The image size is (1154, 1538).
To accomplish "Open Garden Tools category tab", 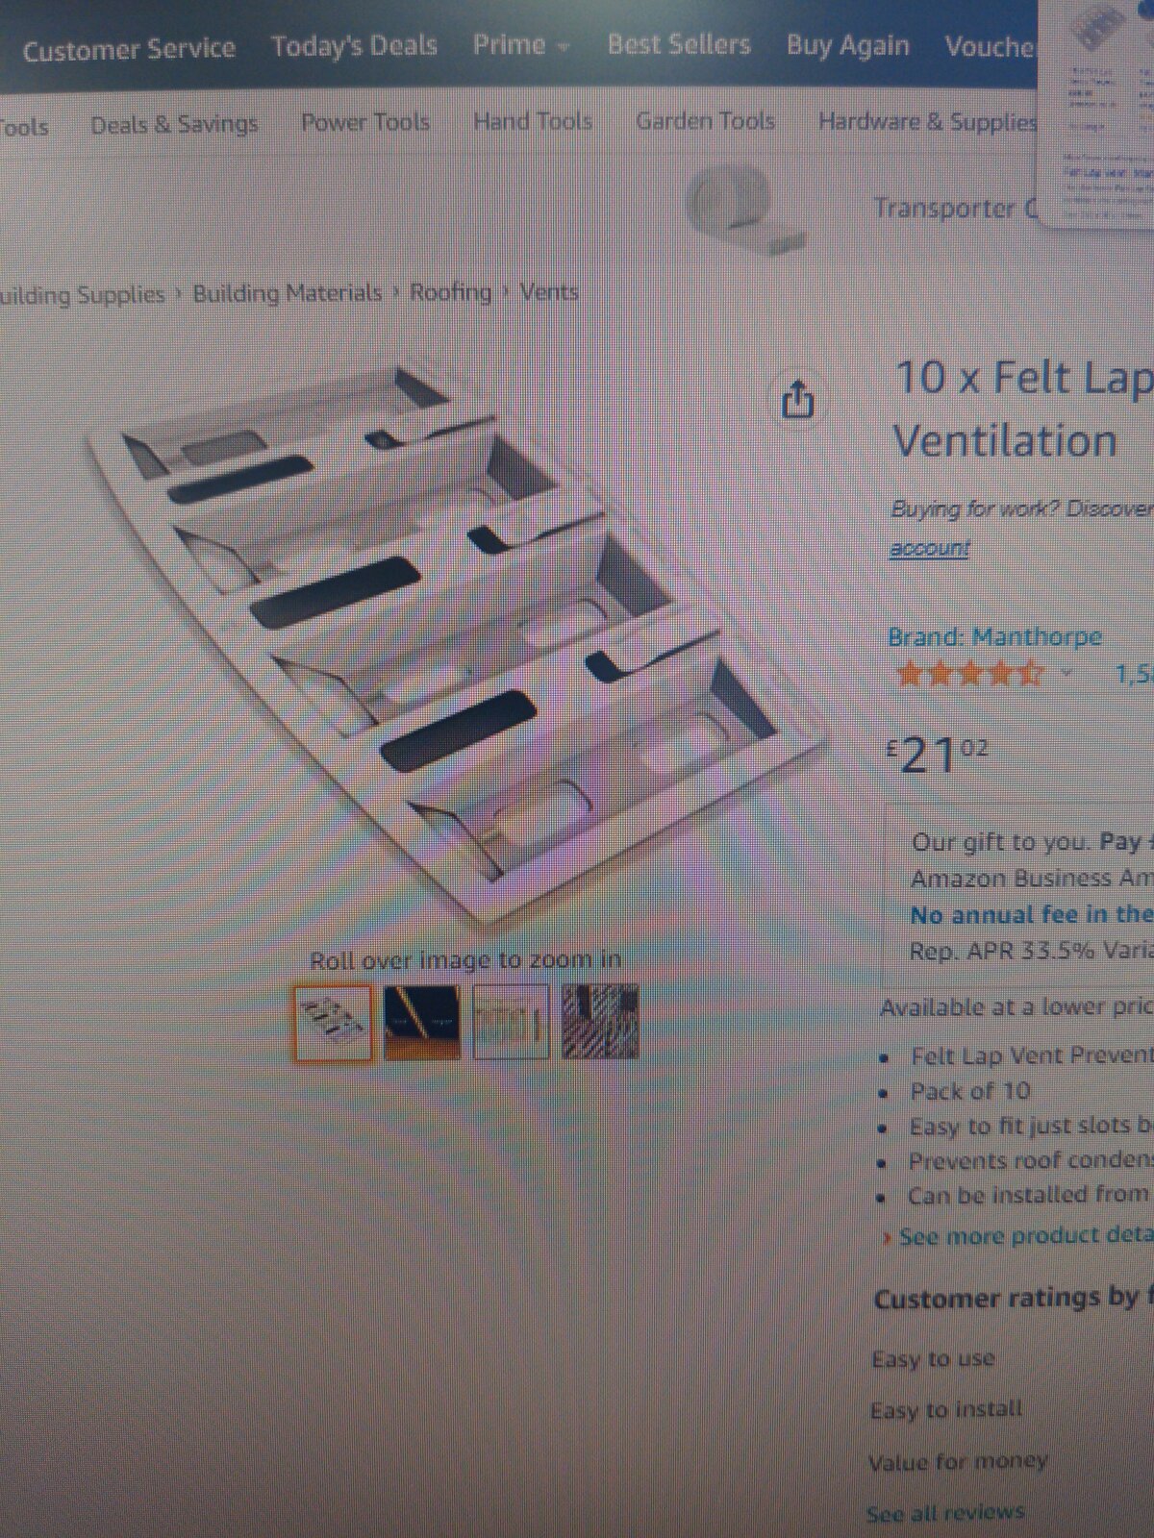I will pos(705,121).
